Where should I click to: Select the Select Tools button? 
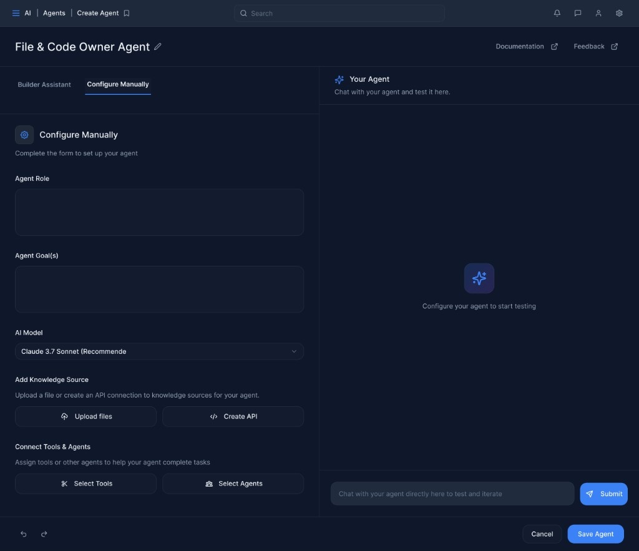point(85,483)
